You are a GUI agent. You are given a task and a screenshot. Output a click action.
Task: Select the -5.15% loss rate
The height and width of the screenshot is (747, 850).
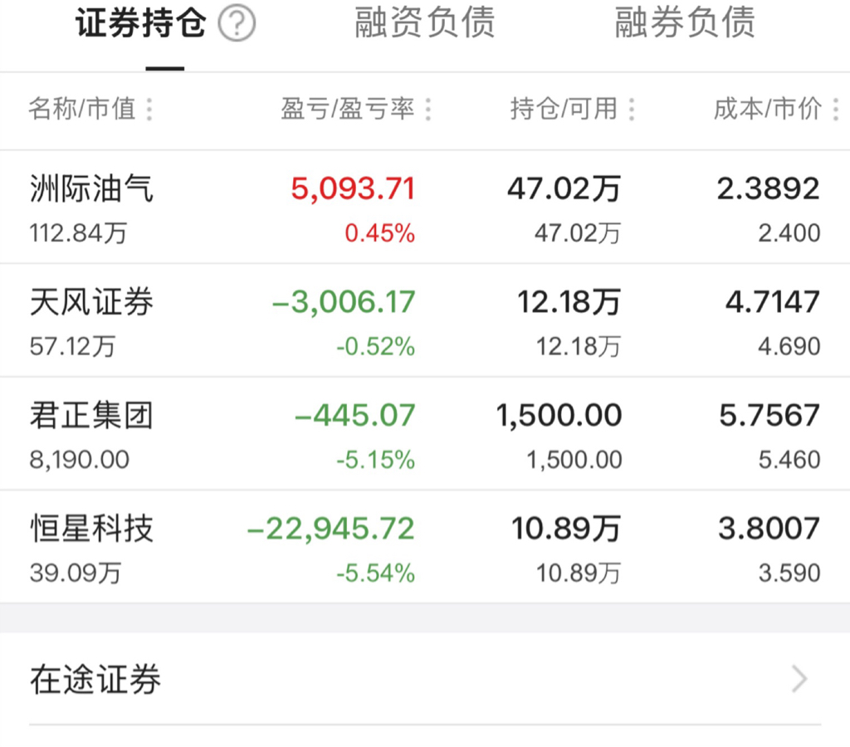[376, 460]
